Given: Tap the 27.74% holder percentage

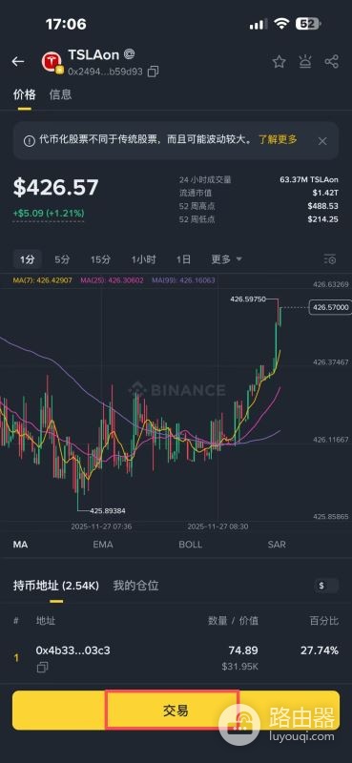Looking at the screenshot, I should click(320, 650).
